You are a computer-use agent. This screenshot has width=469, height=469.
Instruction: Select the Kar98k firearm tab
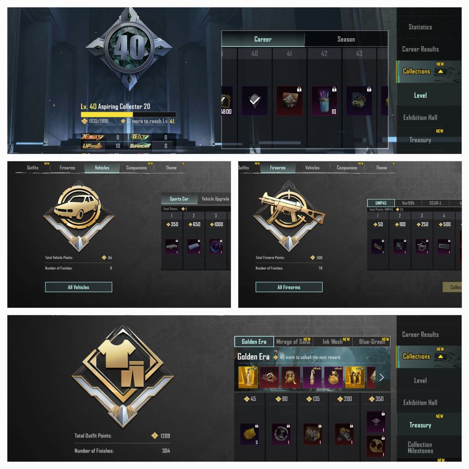click(x=408, y=203)
